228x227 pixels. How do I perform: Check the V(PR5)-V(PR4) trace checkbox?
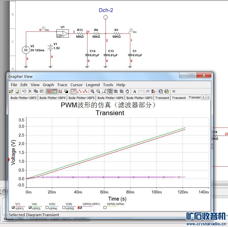pyautogui.click(x=105, y=208)
